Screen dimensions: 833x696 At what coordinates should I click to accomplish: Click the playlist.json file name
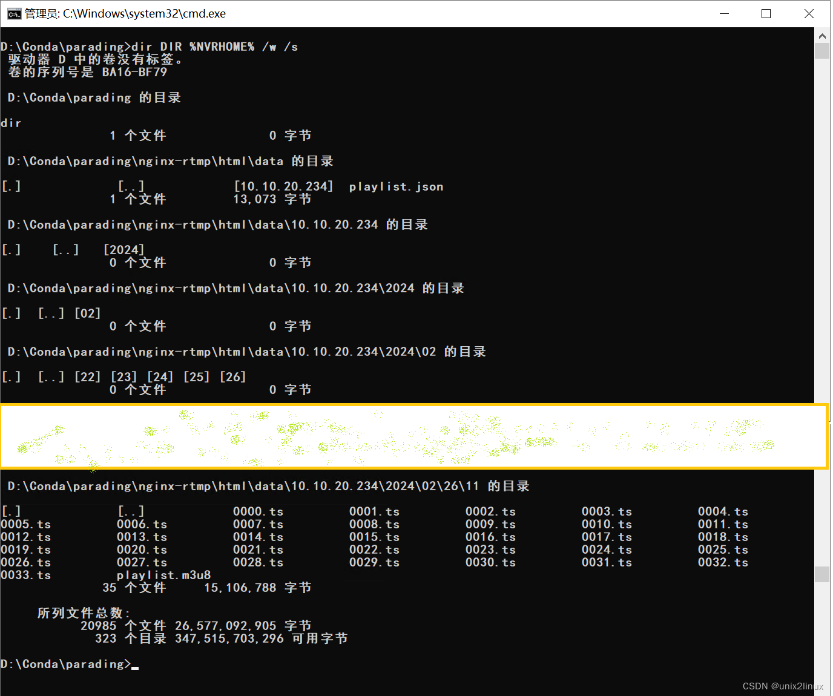397,186
